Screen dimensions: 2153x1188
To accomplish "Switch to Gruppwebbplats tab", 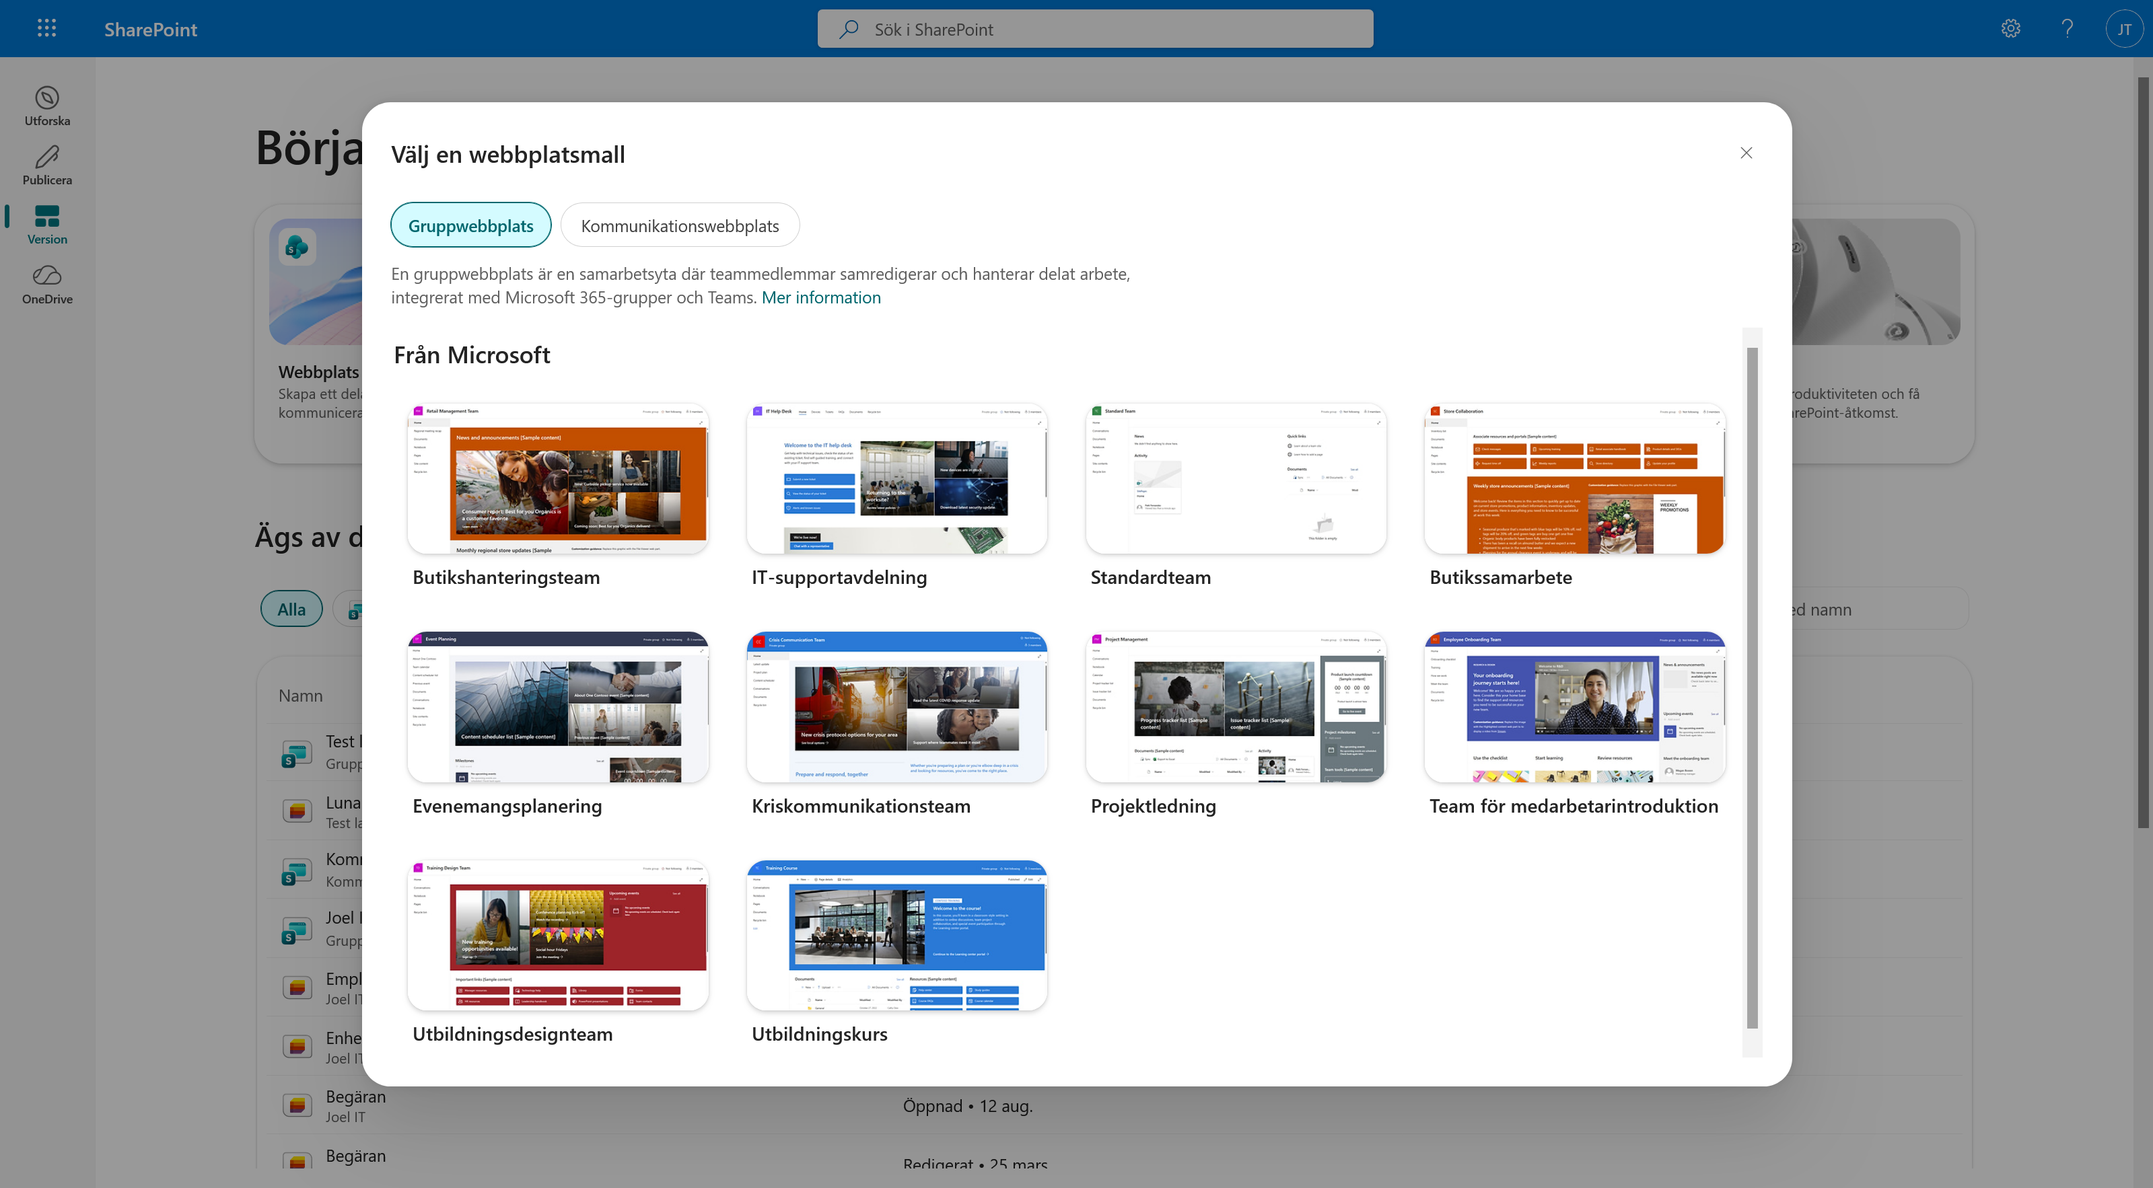I will (x=470, y=225).
